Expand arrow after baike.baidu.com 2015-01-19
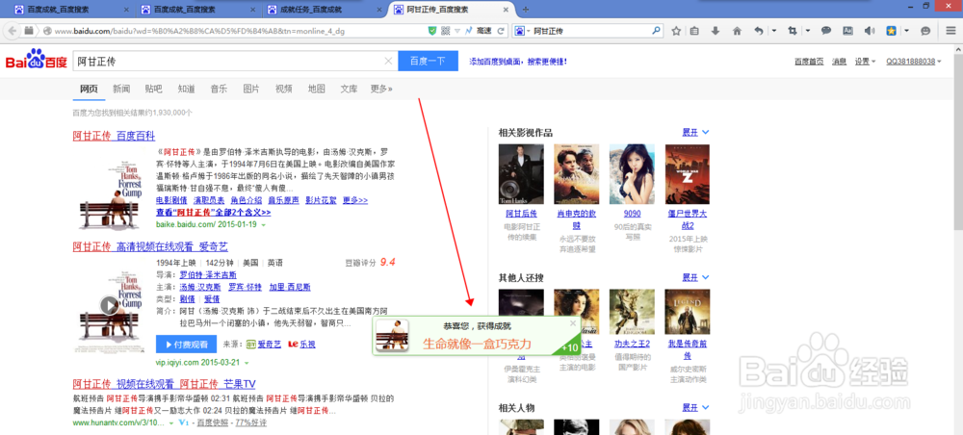This screenshot has height=435, width=963. point(264,224)
